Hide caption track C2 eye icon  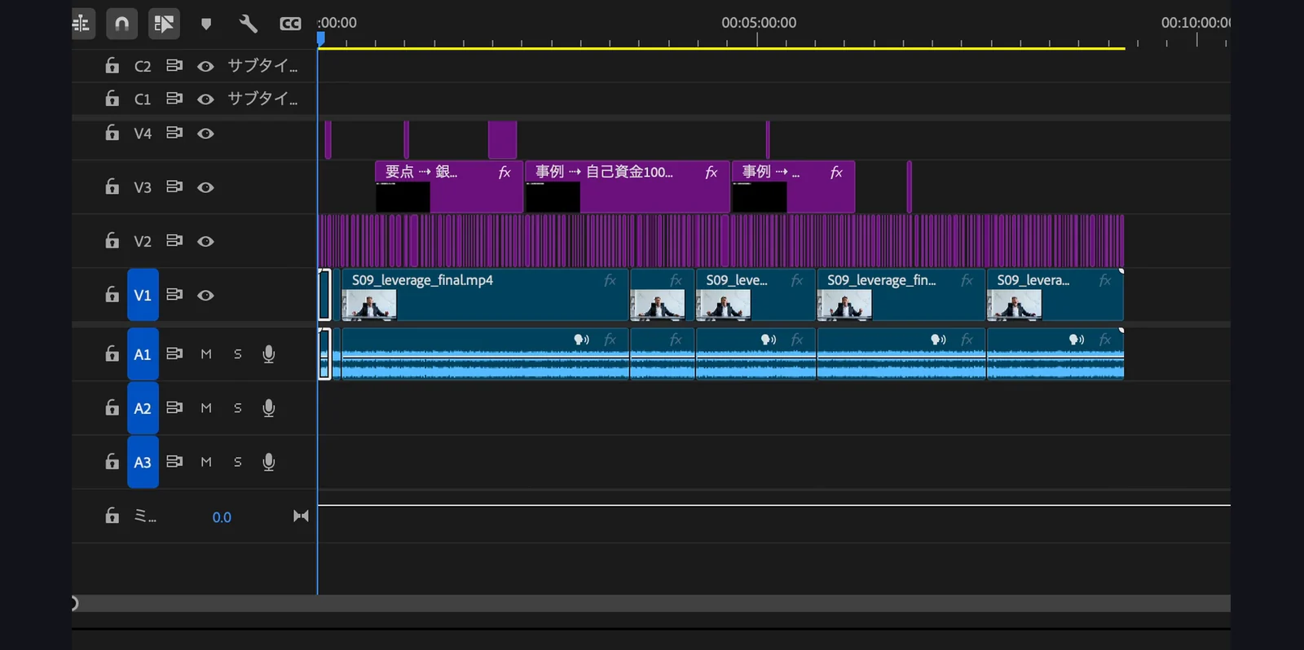pos(205,67)
